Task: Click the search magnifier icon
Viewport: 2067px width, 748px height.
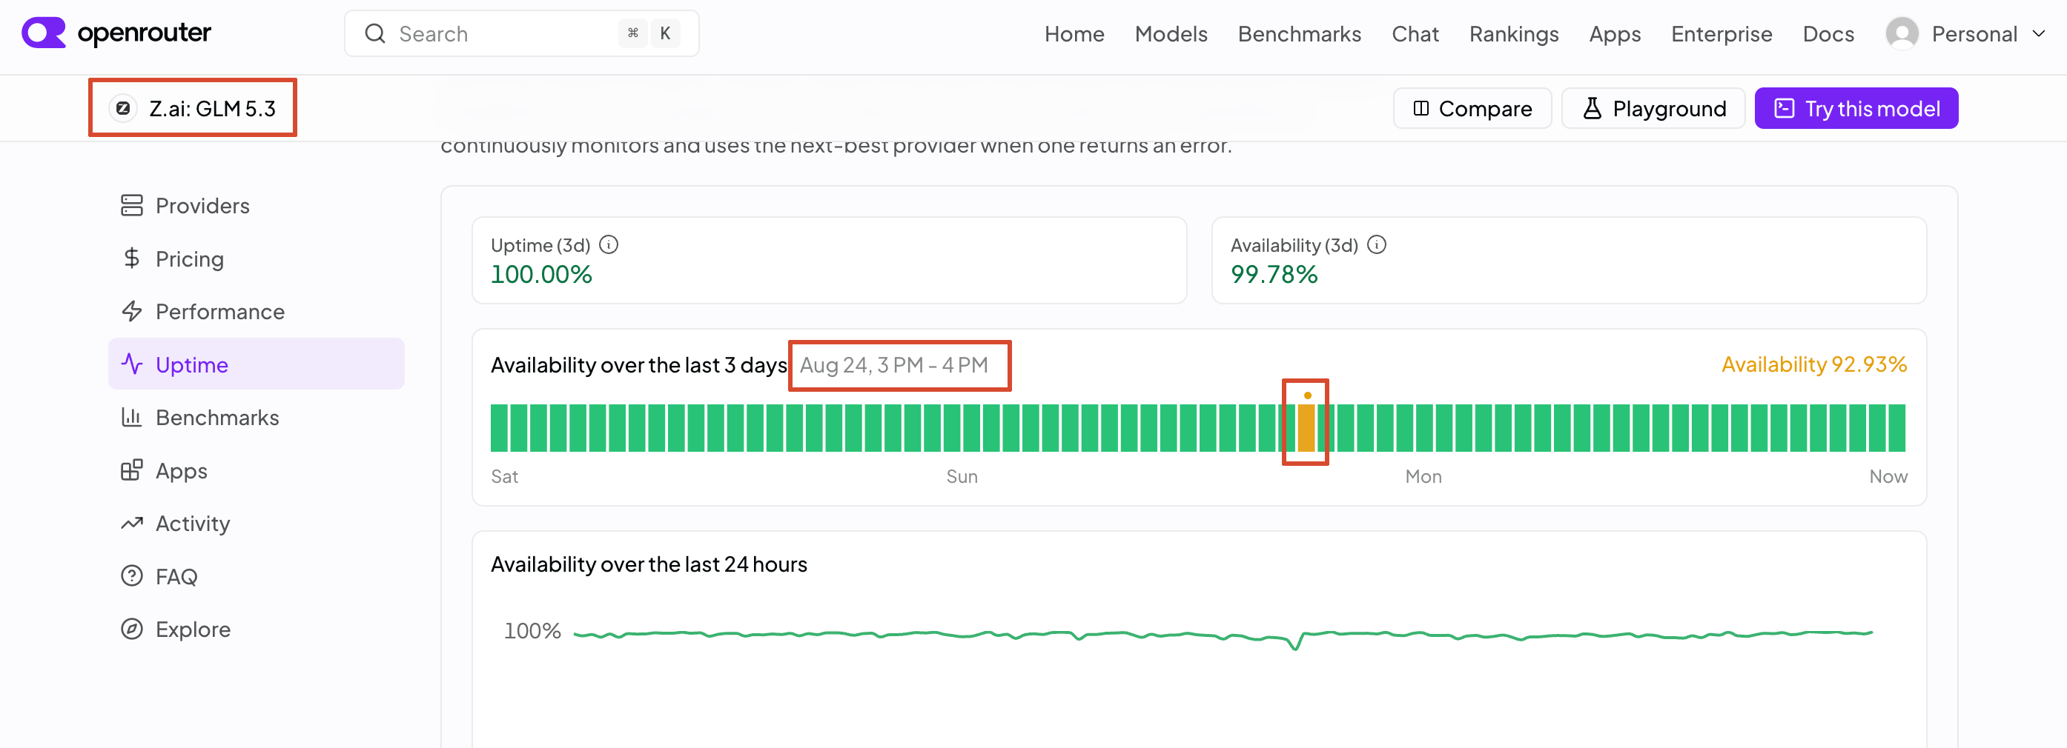Action: click(x=374, y=33)
